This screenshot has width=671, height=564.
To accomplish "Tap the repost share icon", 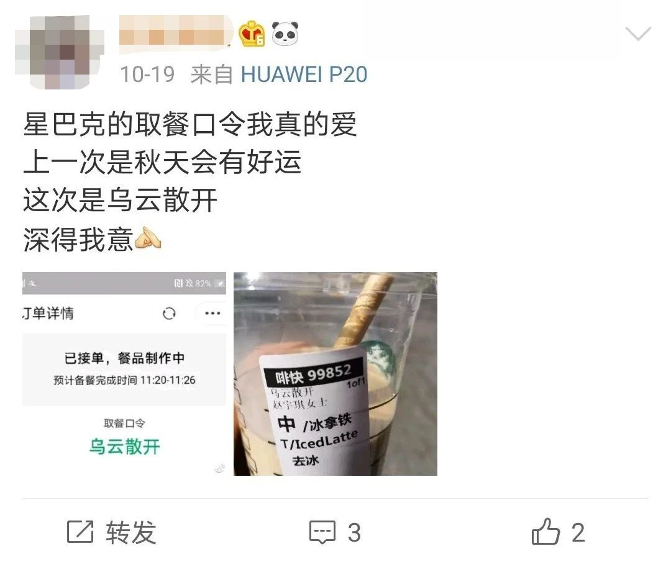I will pyautogui.click(x=80, y=532).
